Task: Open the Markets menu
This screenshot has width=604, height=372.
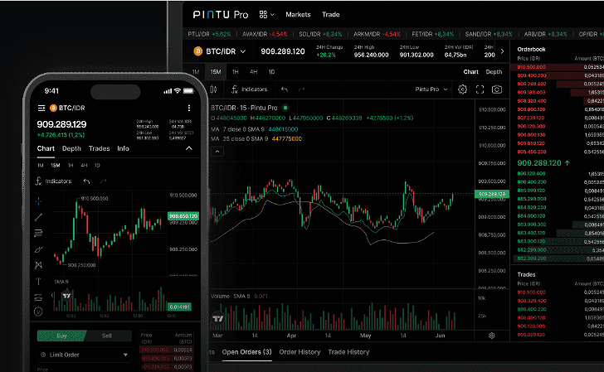Action: [298, 15]
